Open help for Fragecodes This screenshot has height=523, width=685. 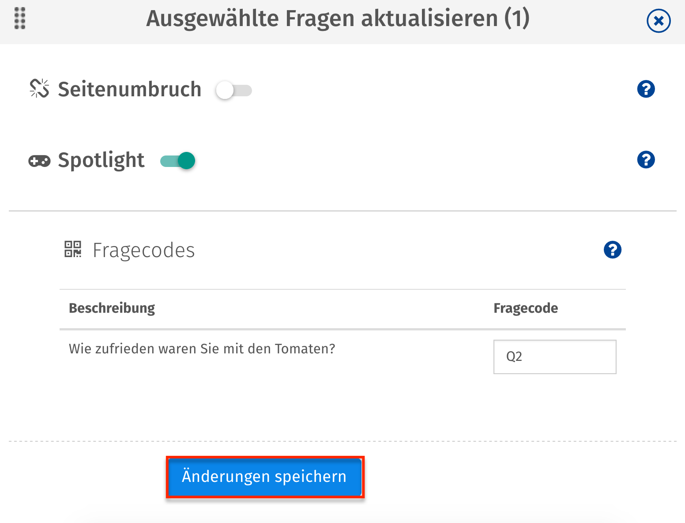tap(612, 250)
